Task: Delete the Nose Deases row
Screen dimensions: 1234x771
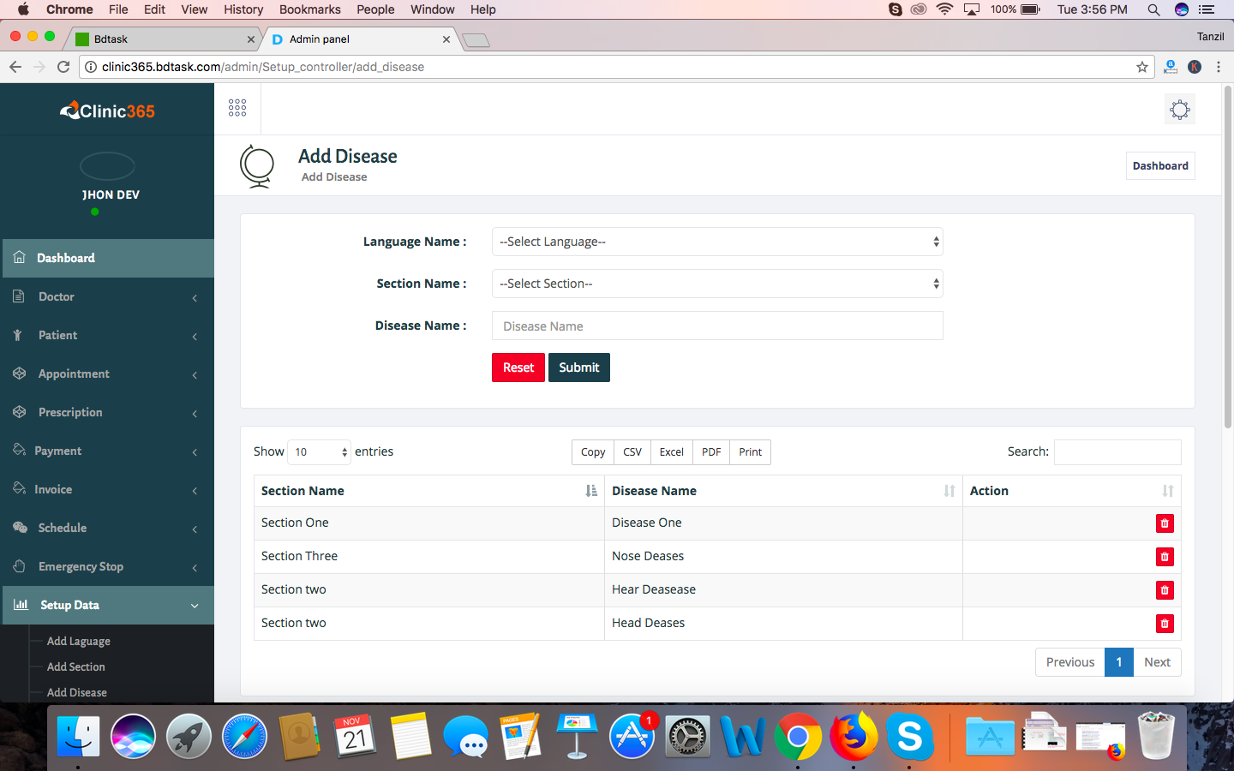Action: (1164, 557)
